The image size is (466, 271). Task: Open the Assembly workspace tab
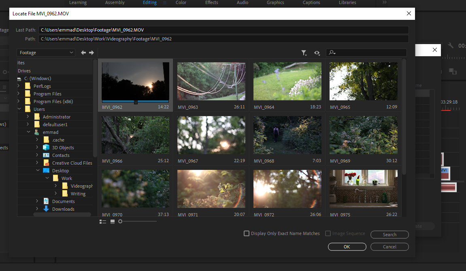[x=115, y=3]
